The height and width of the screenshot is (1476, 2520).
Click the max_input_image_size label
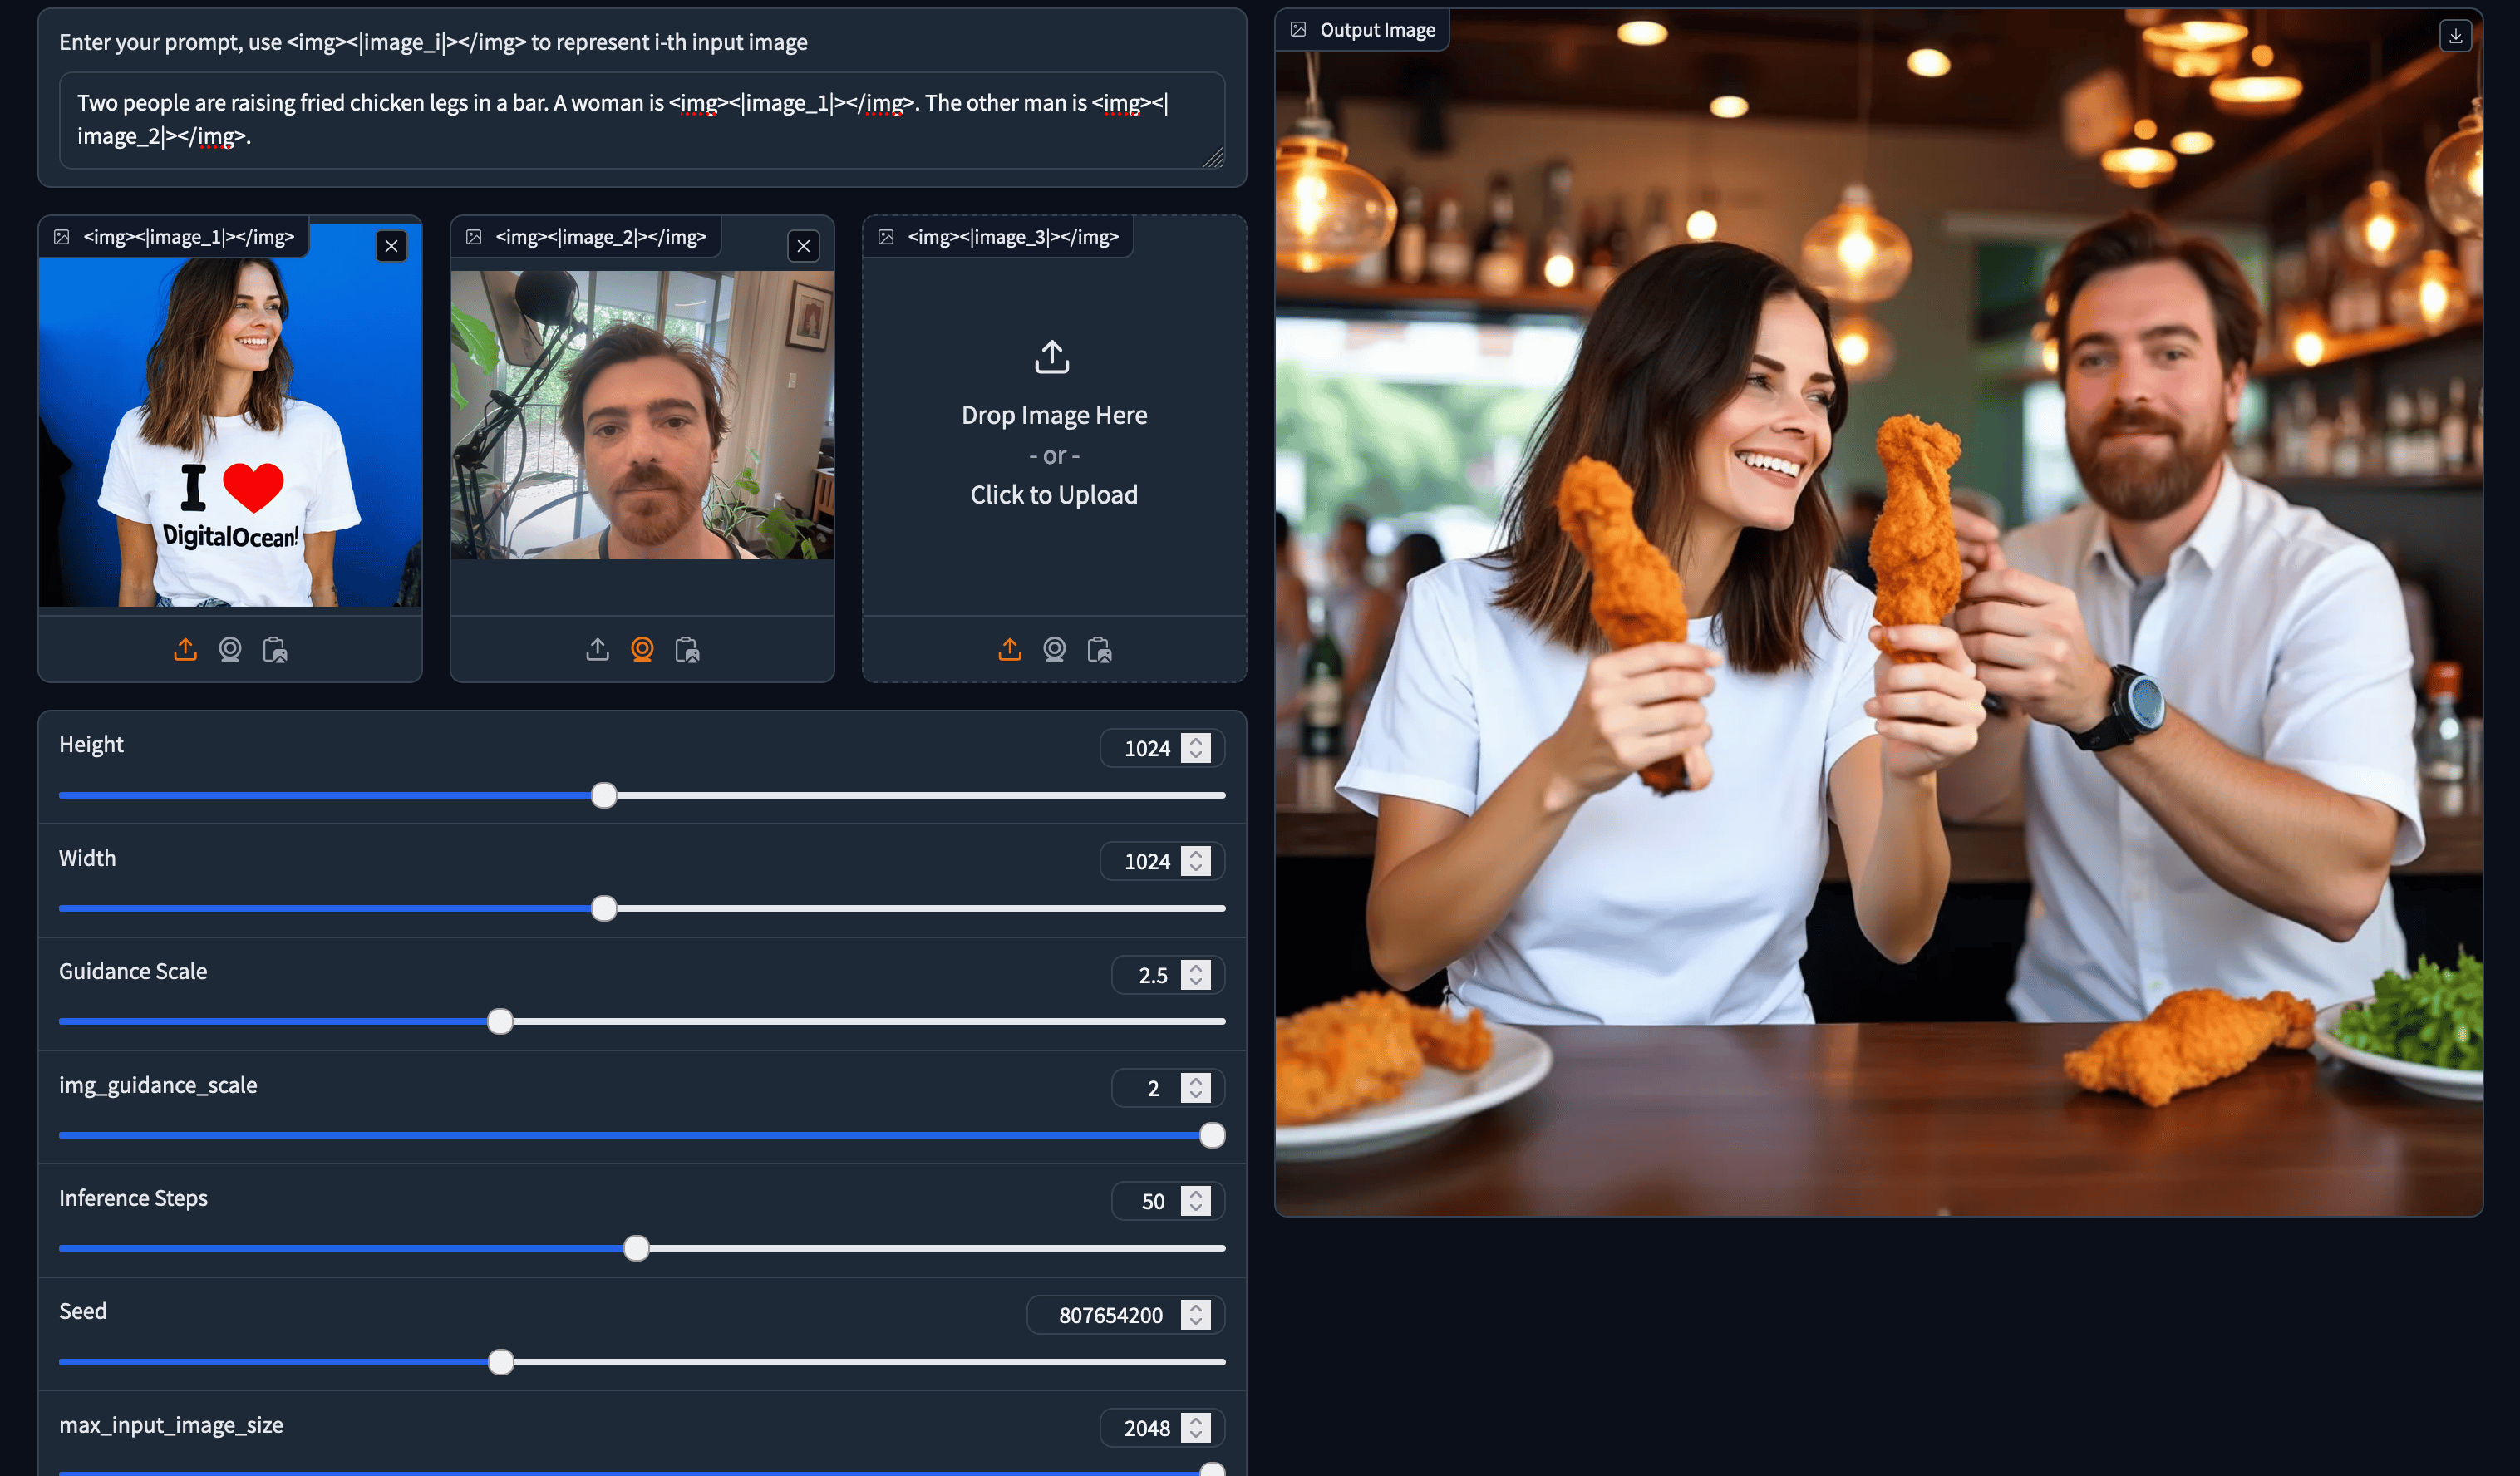(171, 1425)
